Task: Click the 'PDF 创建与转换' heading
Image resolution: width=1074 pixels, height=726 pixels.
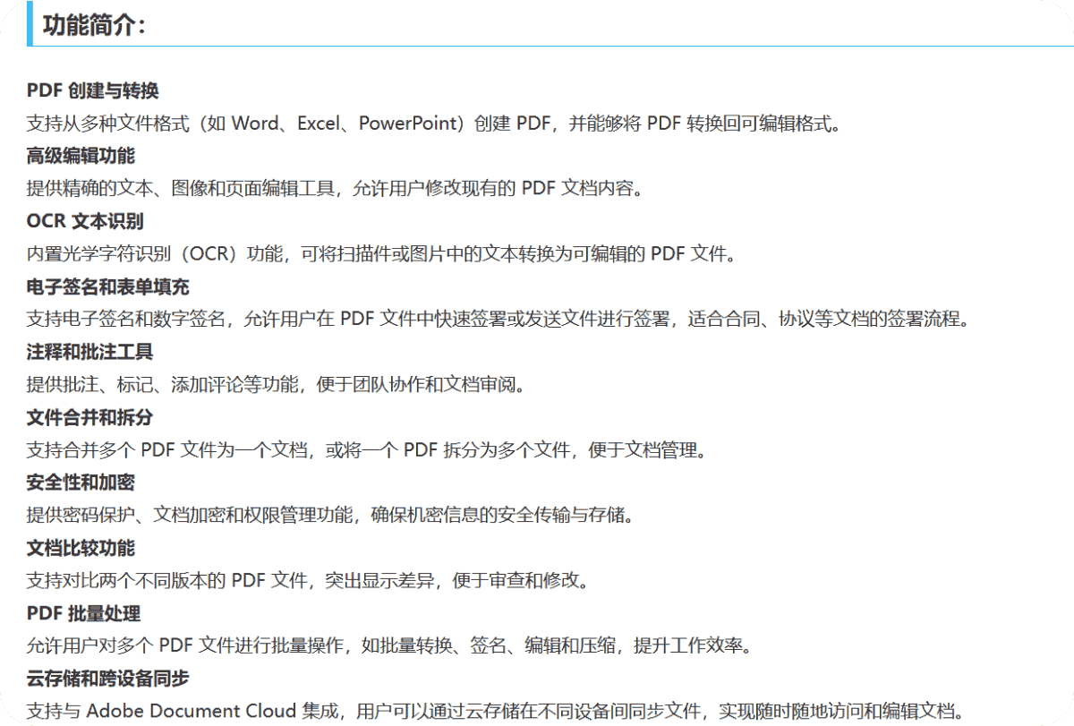Action: (x=93, y=90)
